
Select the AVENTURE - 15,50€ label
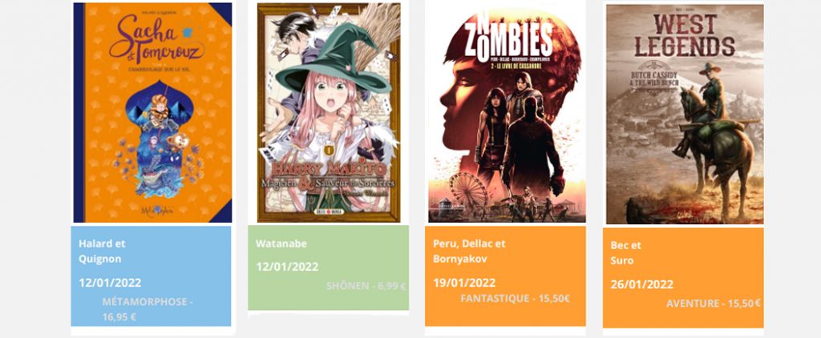(x=714, y=304)
